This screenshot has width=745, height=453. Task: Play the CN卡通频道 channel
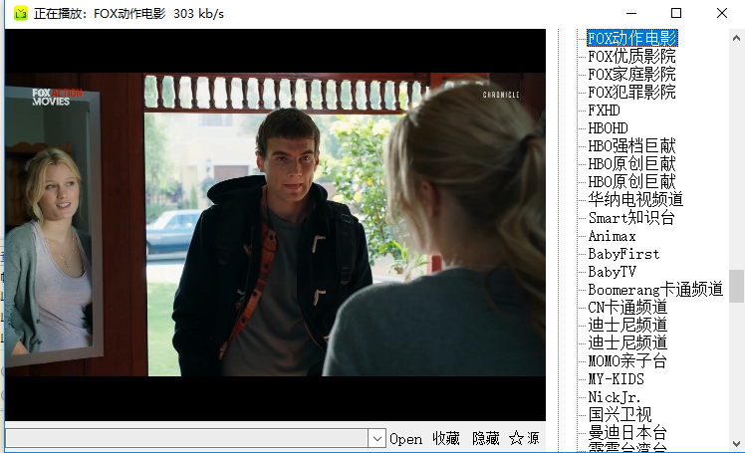click(627, 308)
